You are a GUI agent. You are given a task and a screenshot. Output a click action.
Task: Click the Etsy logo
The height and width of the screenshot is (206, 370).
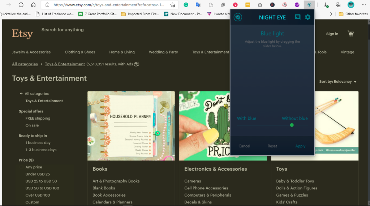click(22, 34)
